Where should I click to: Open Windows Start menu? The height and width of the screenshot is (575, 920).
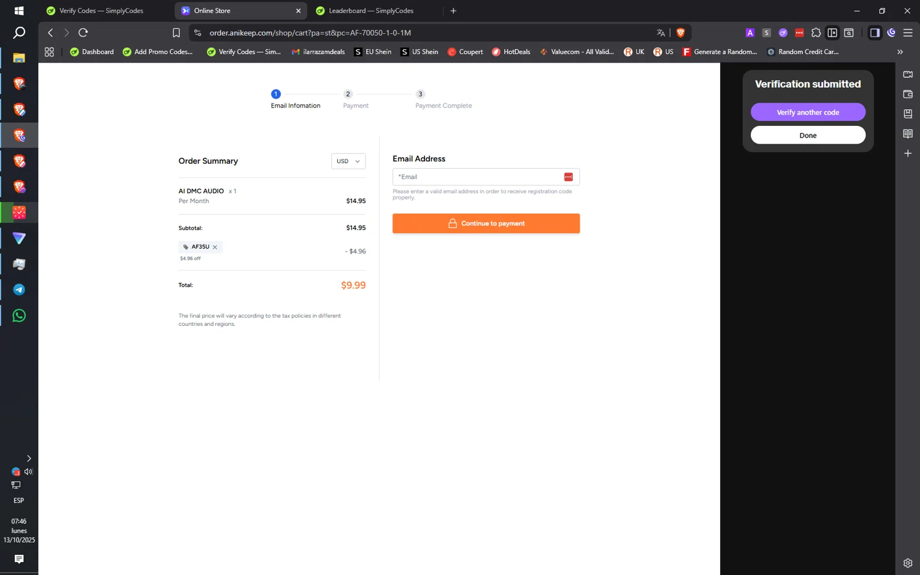coord(19,10)
